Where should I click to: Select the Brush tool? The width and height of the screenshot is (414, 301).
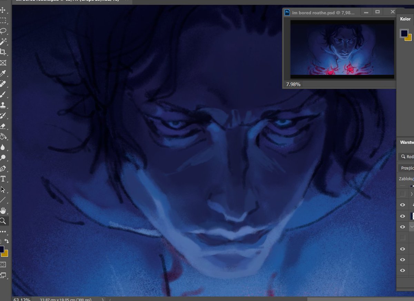[3, 94]
